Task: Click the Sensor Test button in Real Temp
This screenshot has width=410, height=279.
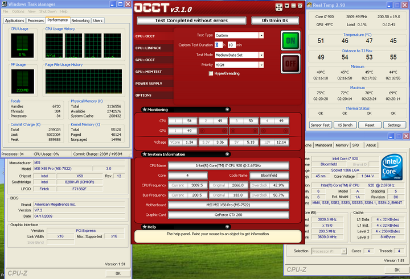Action: point(320,125)
